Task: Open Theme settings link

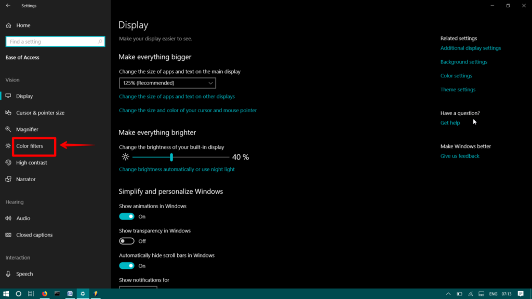Action: [x=458, y=89]
